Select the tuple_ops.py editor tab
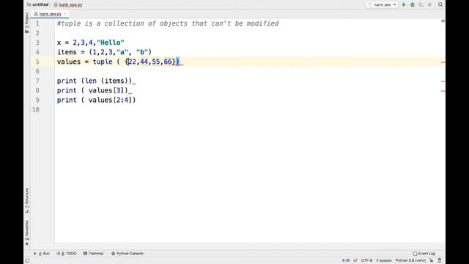This screenshot has height=264, width=469. pyautogui.click(x=50, y=14)
